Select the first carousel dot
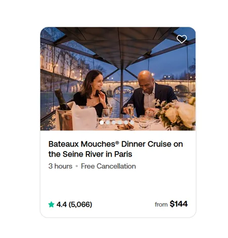This screenshot has height=238, width=228. pos(102,122)
